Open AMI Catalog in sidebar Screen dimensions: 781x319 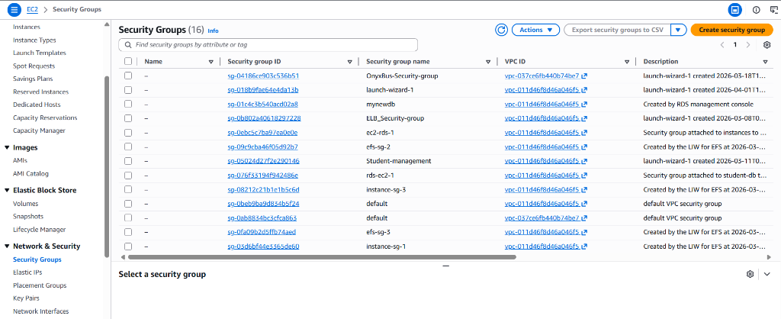(x=31, y=173)
